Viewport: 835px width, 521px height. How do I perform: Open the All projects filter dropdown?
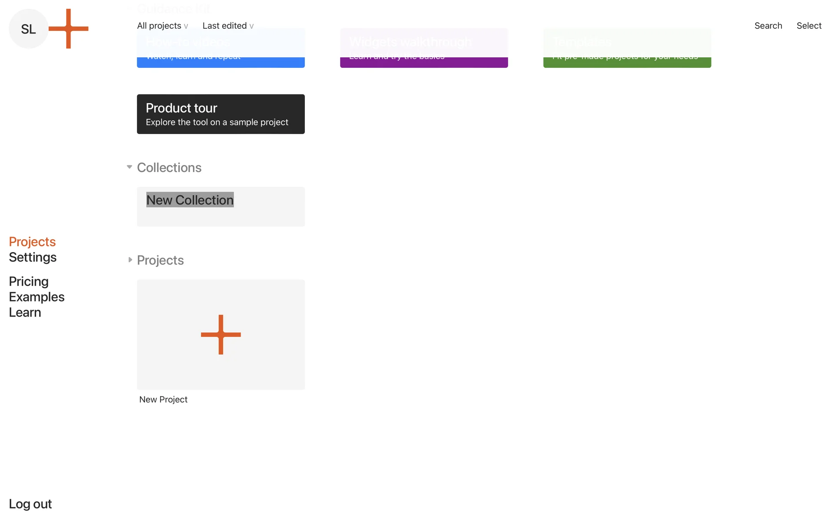coord(162,26)
